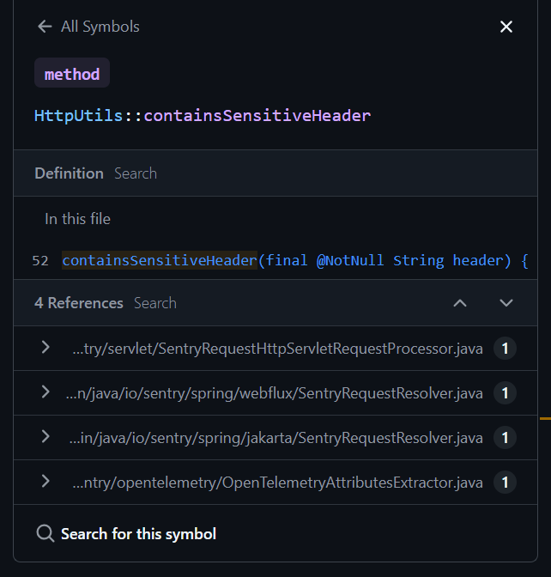Search for the definition
This screenshot has width=551, height=577.
[136, 173]
